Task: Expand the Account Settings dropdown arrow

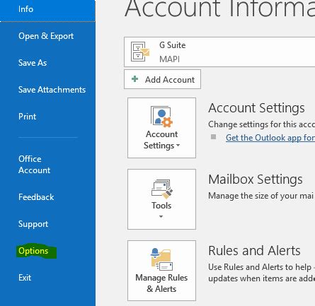Action: (178, 146)
